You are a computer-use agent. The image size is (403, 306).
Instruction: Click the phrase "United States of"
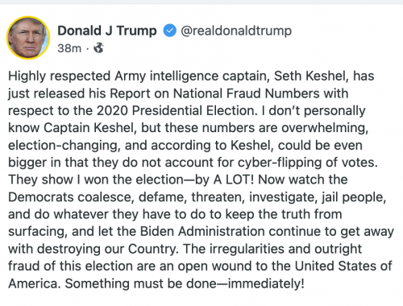343,266
